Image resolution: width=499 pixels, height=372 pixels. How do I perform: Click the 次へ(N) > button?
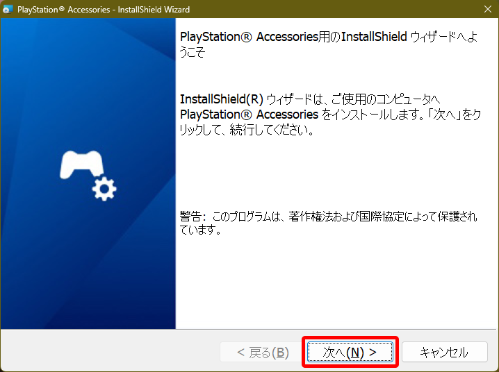pyautogui.click(x=350, y=352)
